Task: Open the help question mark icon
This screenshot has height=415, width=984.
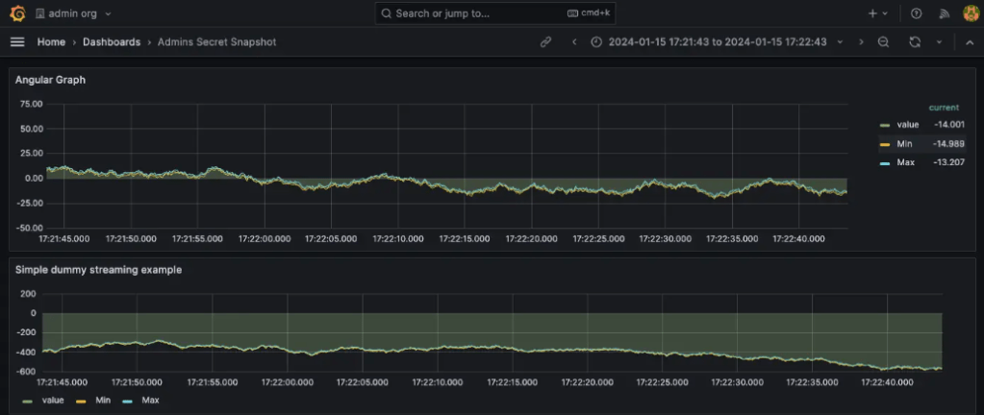Action: click(x=916, y=13)
